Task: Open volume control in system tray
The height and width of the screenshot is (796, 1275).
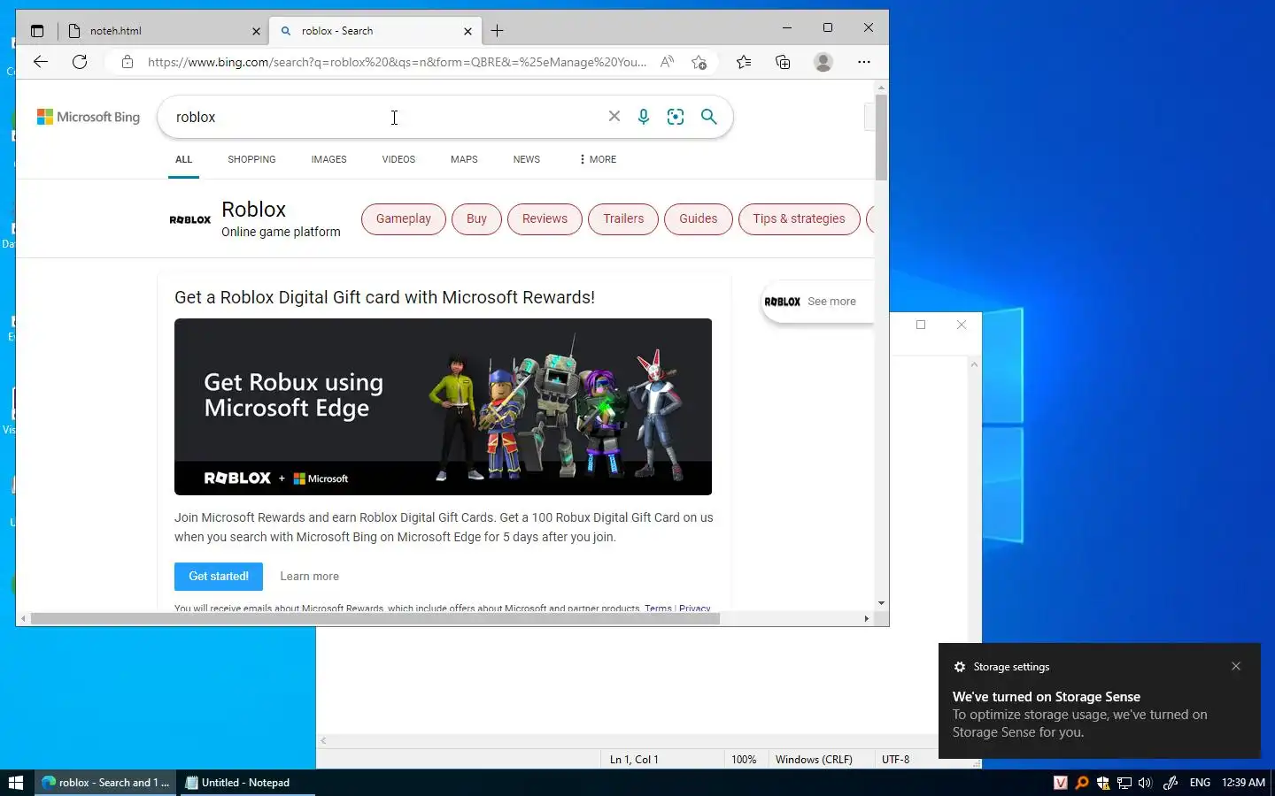Action: [1145, 783]
